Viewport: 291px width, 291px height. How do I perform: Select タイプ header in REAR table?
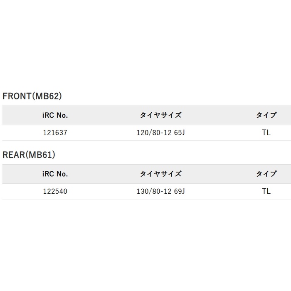pyautogui.click(x=266, y=174)
